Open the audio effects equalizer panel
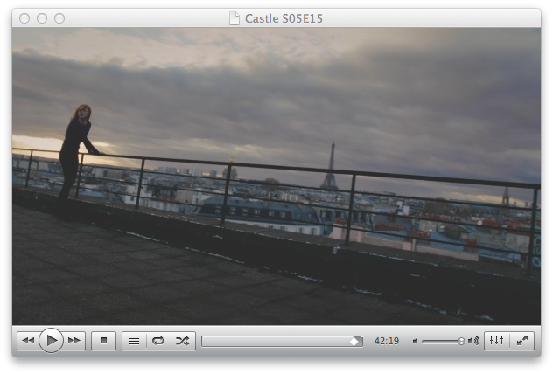553x374 pixels. coord(497,341)
